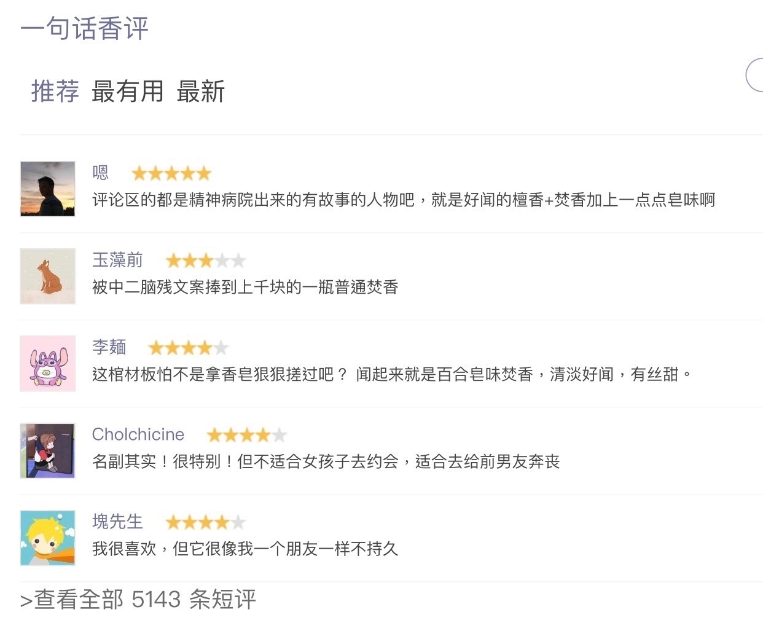This screenshot has width=763, height=631.
Task: Open 塊先生's blond cartoon avatar
Action: click(x=47, y=538)
